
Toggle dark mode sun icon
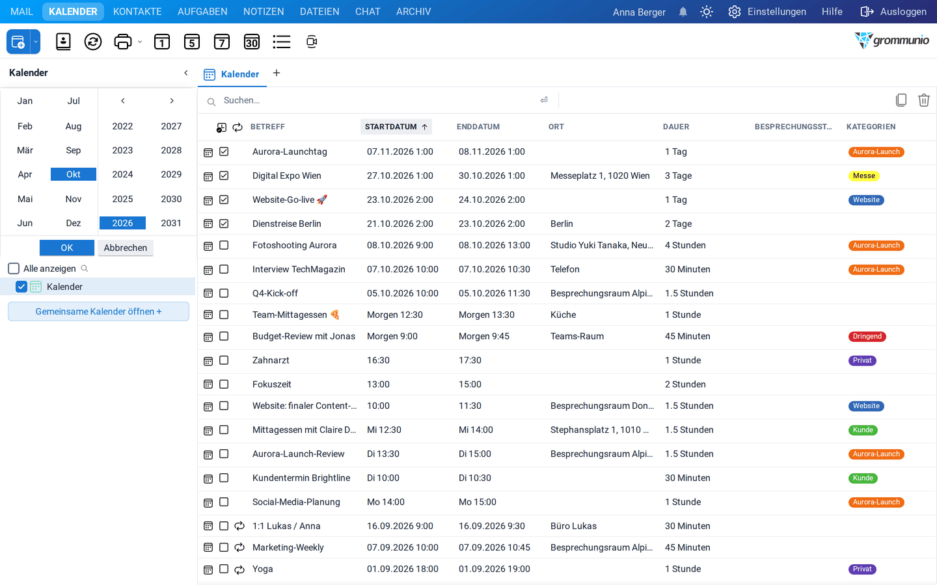pyautogui.click(x=707, y=12)
